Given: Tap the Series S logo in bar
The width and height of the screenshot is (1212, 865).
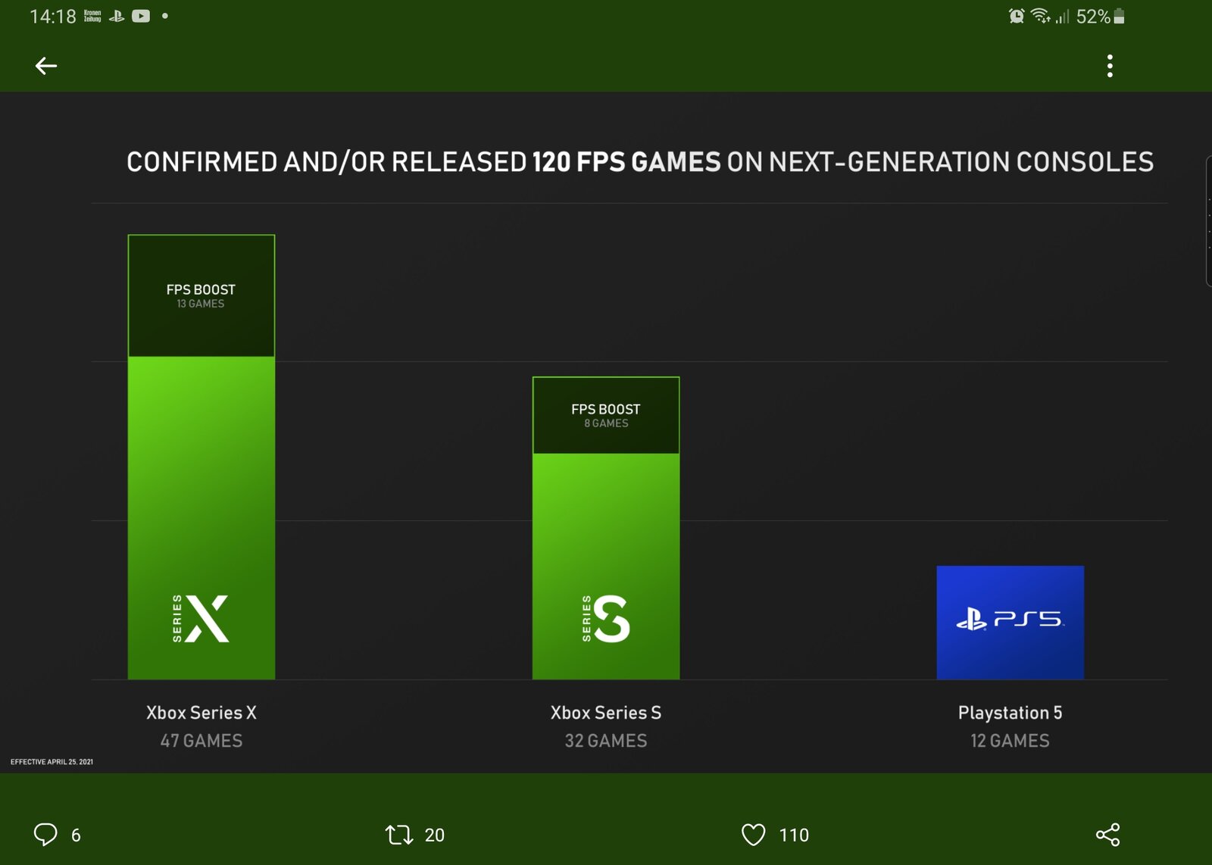Looking at the screenshot, I should 605,619.
